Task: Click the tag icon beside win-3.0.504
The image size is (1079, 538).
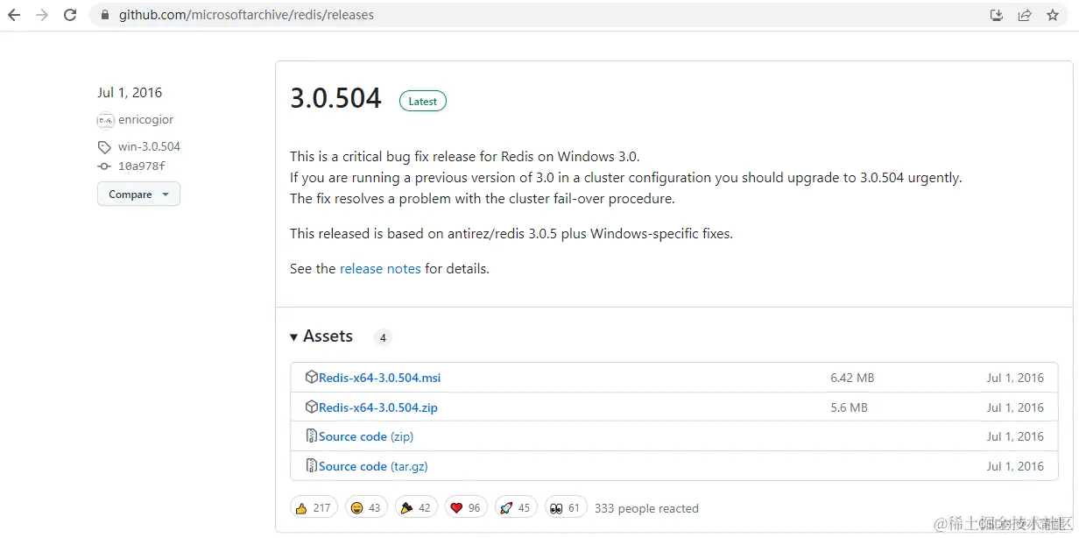Action: point(104,147)
